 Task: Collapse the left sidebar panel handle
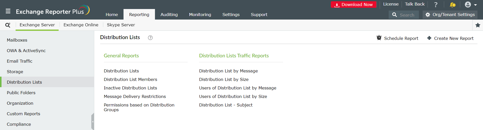pos(93,121)
